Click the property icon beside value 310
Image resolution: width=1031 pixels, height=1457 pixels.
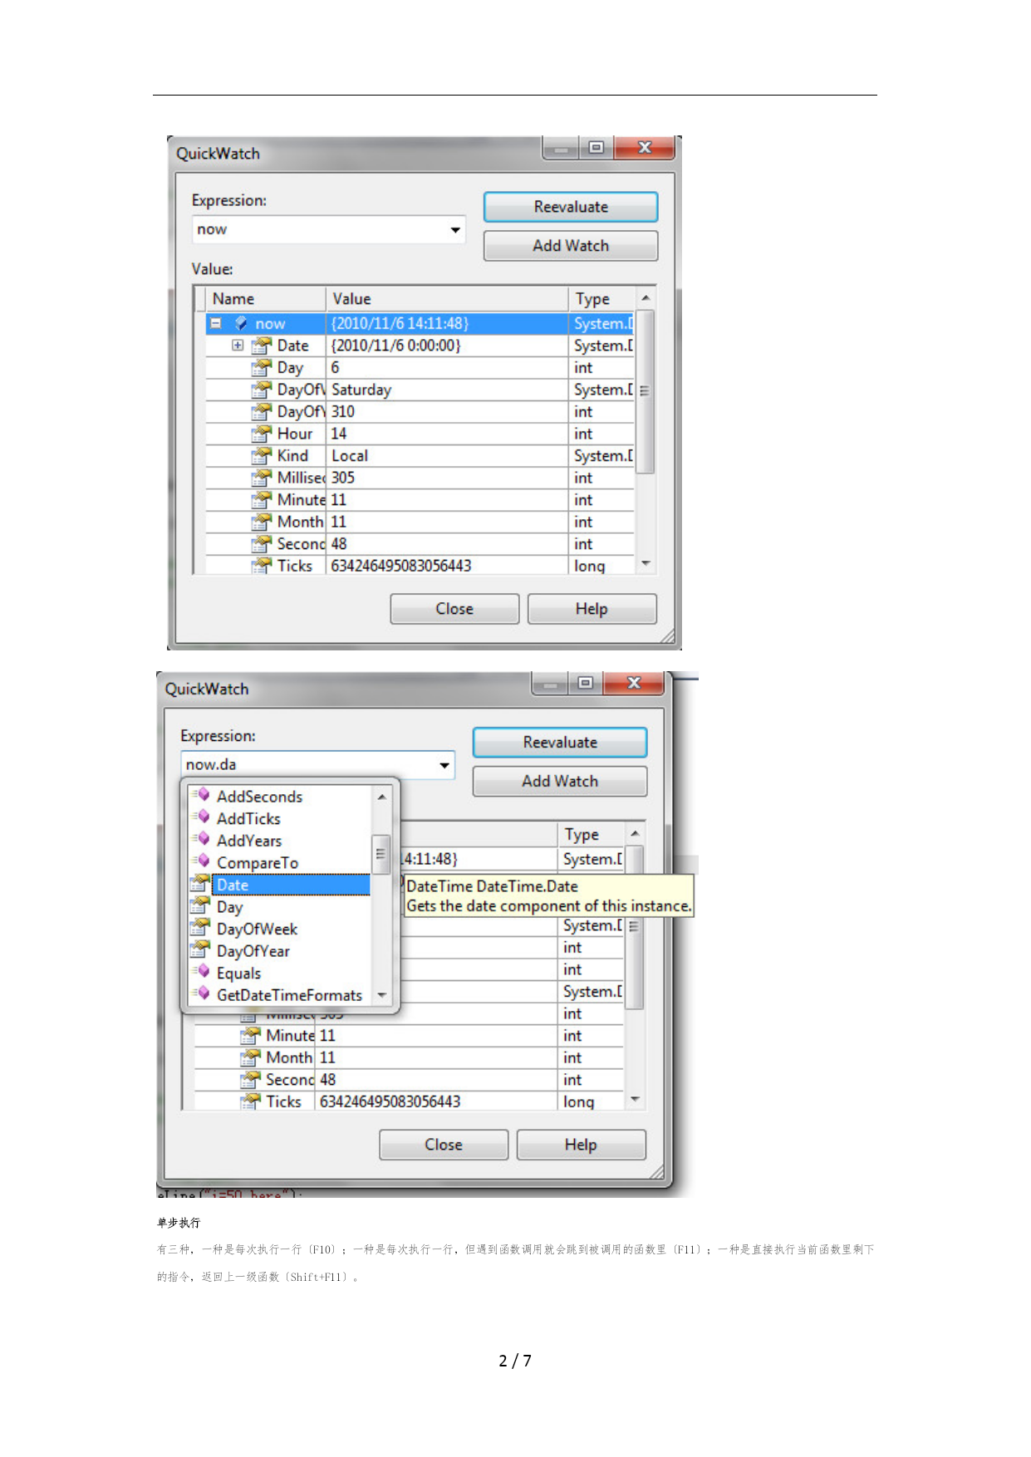pos(262,412)
